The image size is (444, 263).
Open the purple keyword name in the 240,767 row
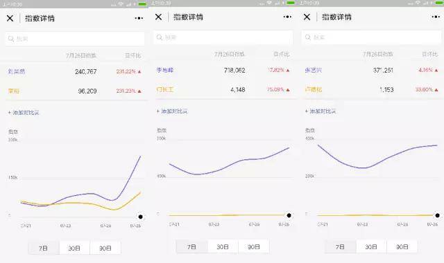pyautogui.click(x=17, y=71)
